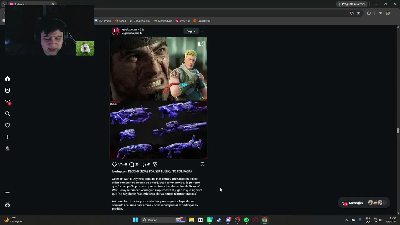The width and height of the screenshot is (400, 225).
Task: Open volume control in system tray
Action: pyautogui.click(x=381, y=220)
